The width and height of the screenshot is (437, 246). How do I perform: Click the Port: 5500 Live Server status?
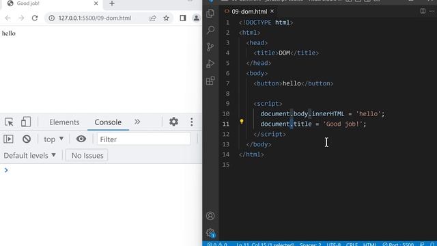click(x=397, y=244)
